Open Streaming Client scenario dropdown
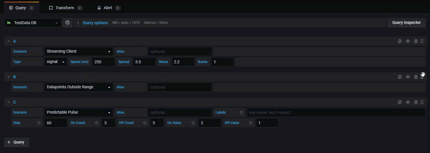Viewport: 430px width, 153px height. pyautogui.click(x=78, y=51)
